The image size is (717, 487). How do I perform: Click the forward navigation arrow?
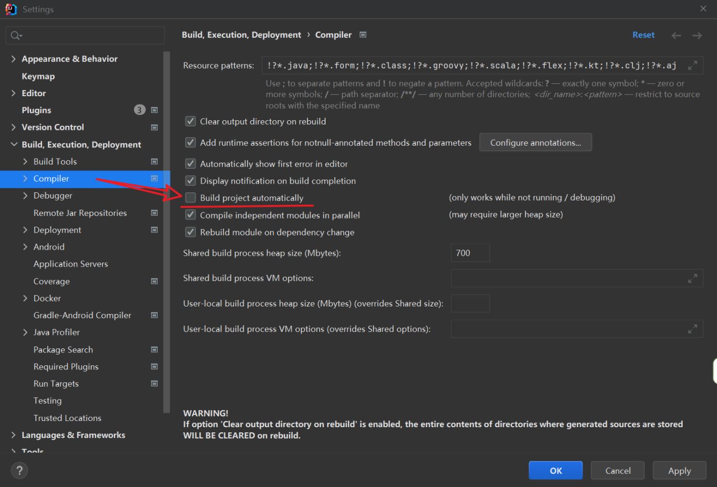pos(697,35)
